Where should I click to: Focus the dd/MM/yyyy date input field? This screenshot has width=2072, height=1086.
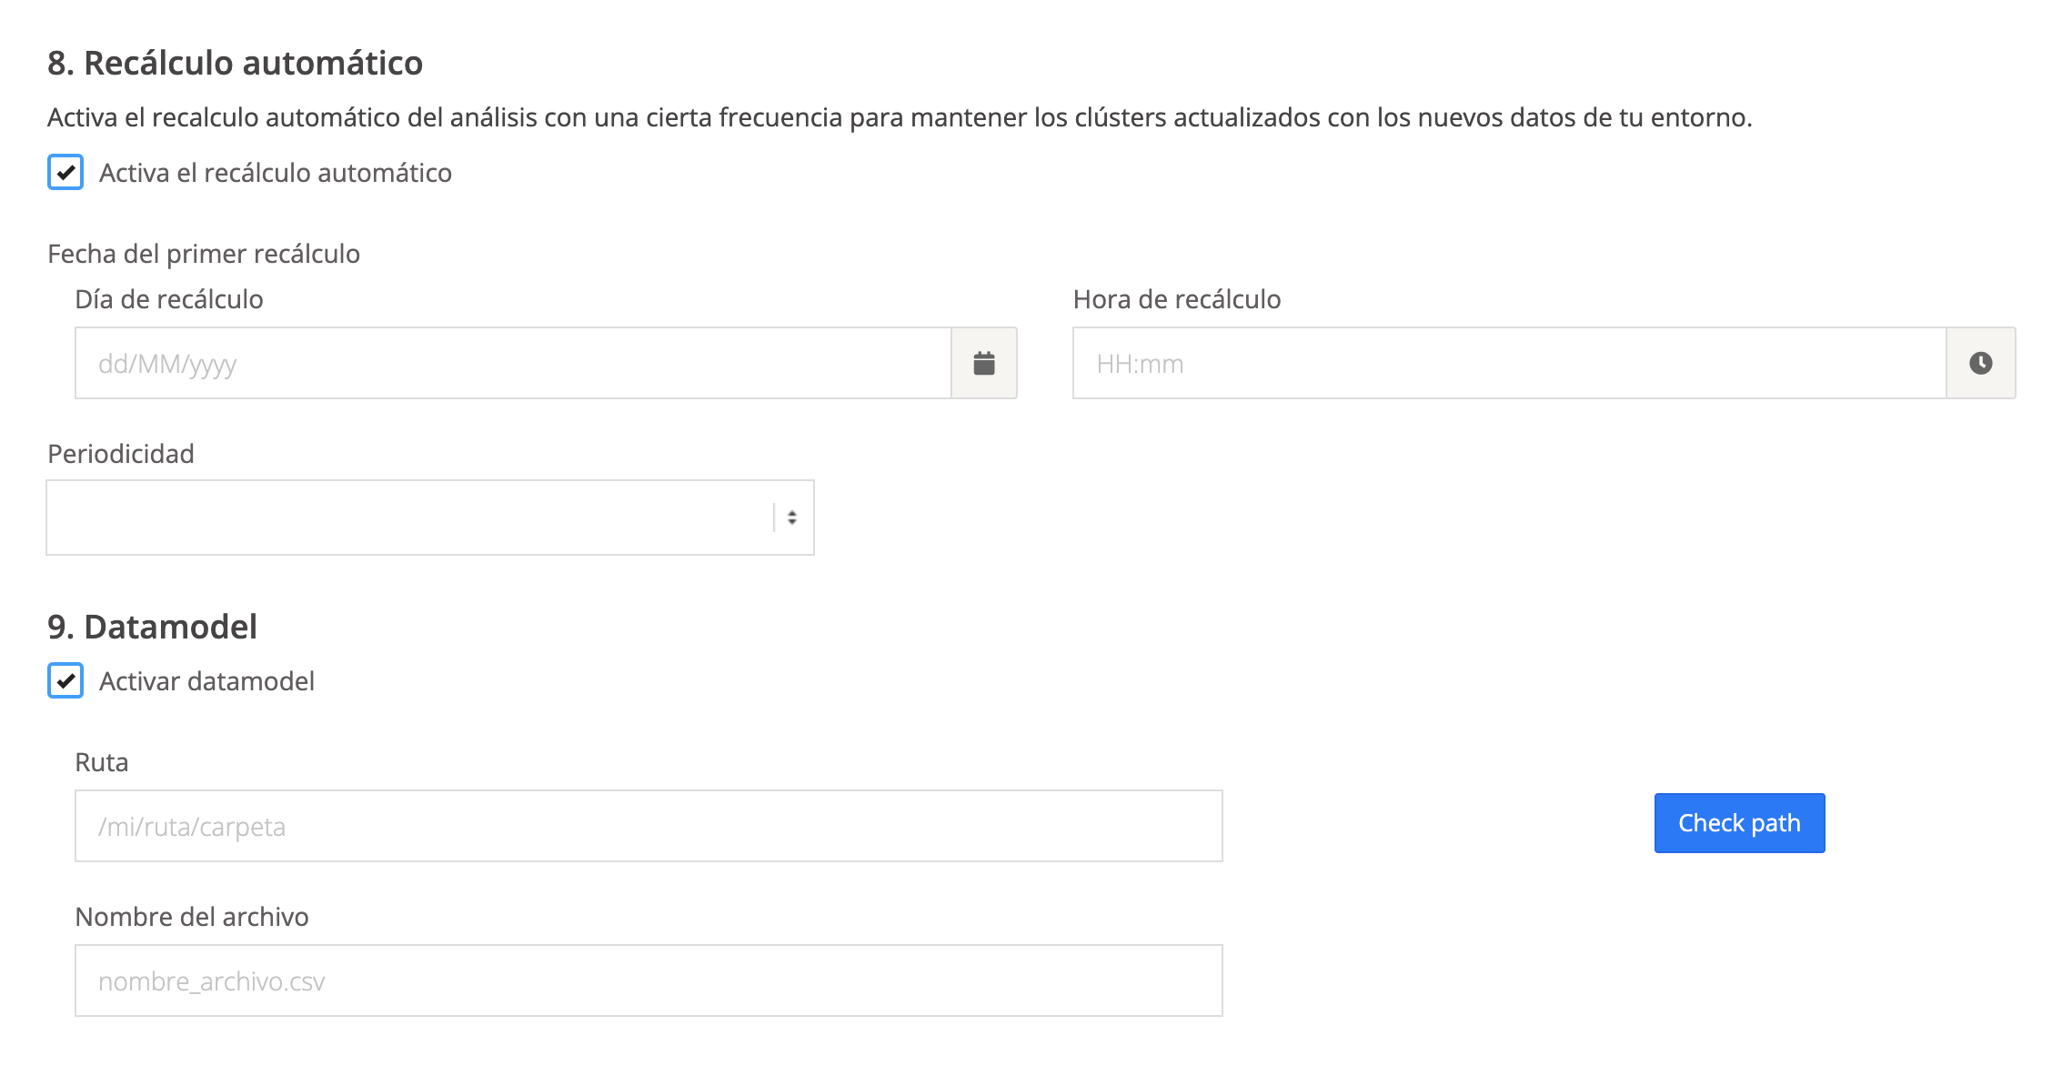tap(513, 363)
